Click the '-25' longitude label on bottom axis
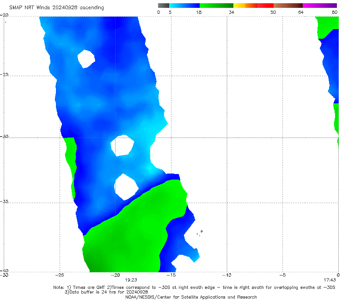 pos(60,275)
